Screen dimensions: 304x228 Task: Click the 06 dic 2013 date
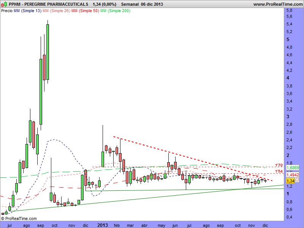coord(152,4)
